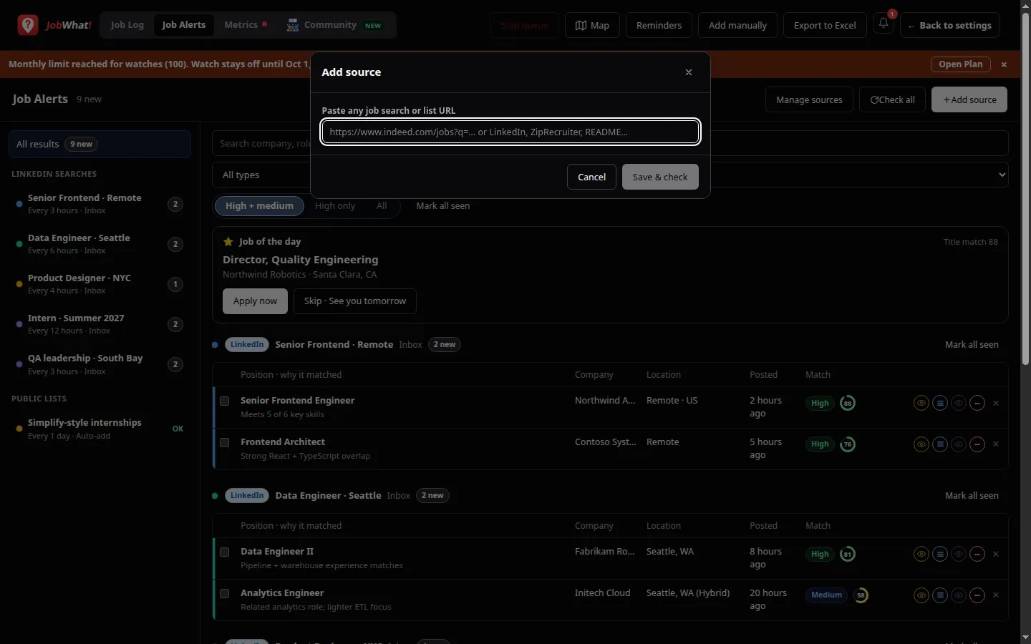Screen dimensions: 1031x644
Task: Click red minus icon on Data Engineer II row
Action: [977, 554]
